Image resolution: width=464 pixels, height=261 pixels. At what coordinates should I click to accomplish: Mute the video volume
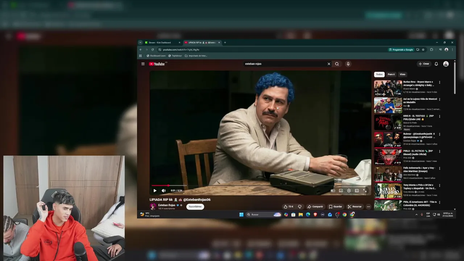point(163,190)
